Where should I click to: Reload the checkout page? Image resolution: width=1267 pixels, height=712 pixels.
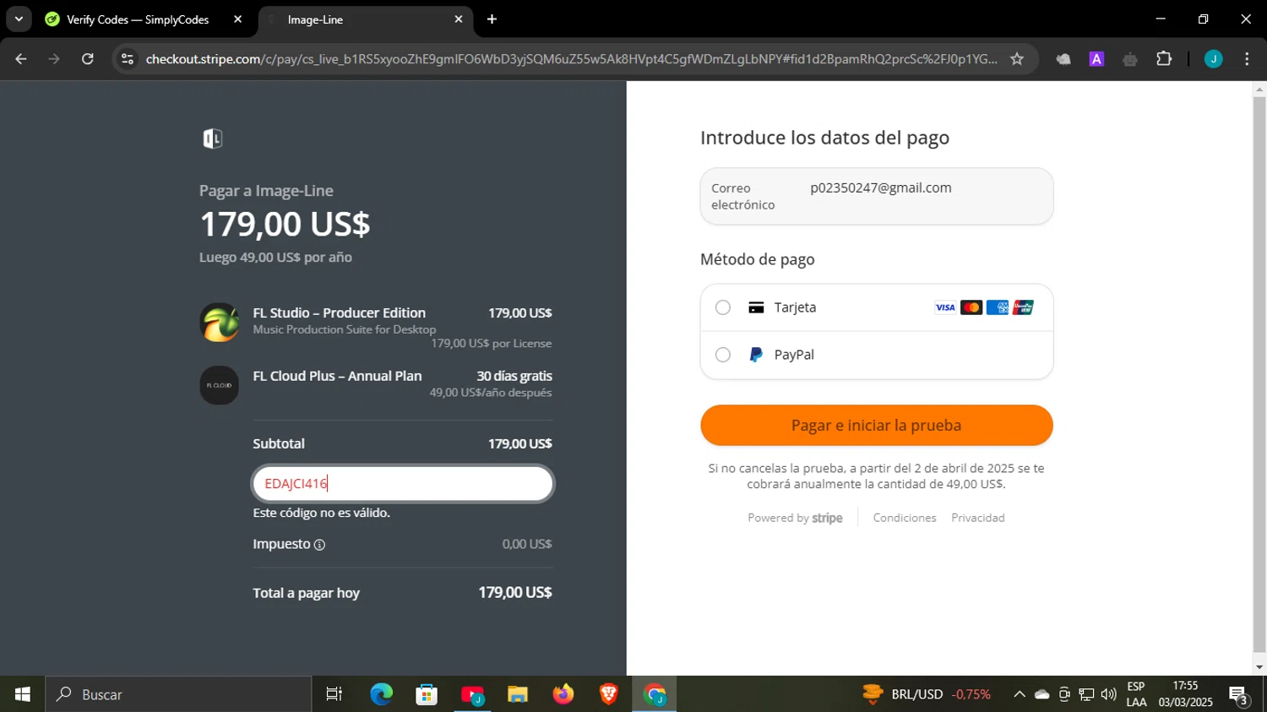pyautogui.click(x=87, y=58)
